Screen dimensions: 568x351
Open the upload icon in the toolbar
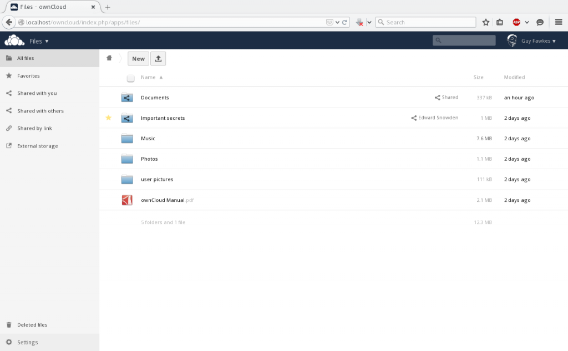158,58
